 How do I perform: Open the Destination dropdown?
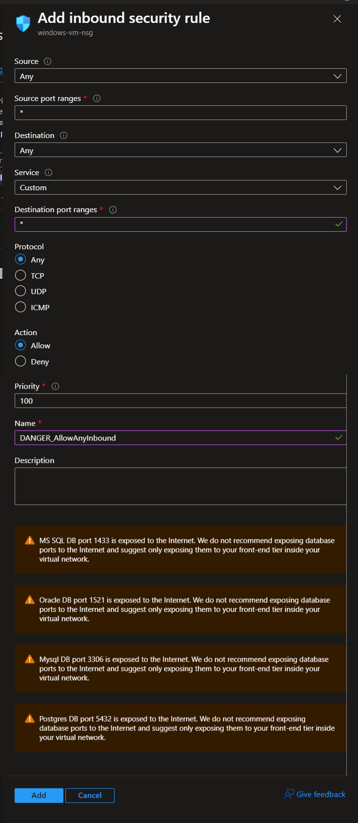click(180, 150)
